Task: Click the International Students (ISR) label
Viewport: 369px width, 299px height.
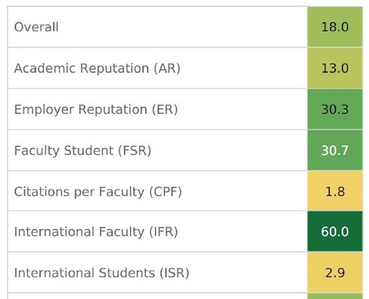Action: pyautogui.click(x=102, y=273)
